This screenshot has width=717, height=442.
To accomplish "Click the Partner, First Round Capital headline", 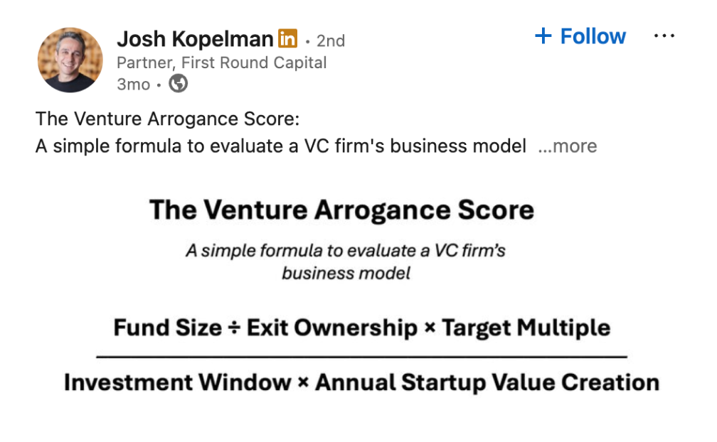I will coord(221,63).
